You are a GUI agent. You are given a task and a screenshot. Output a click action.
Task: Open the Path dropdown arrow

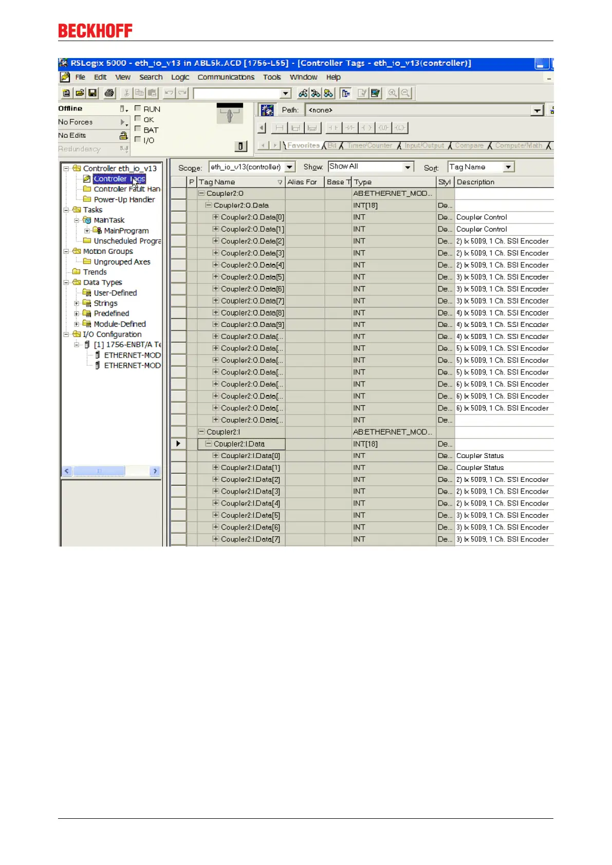click(537, 110)
